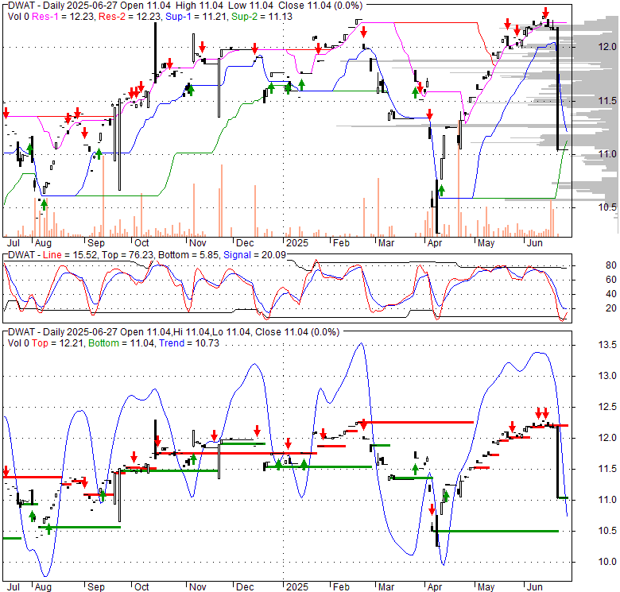Click the 80 level on oscillator axis
This screenshot has height=592, width=620.
[611, 265]
